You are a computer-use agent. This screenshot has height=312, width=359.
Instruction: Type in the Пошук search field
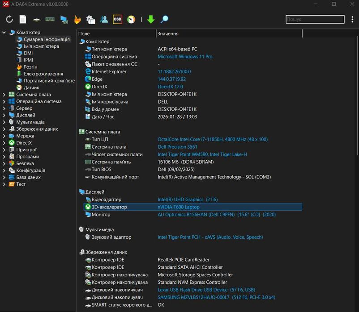point(315,19)
